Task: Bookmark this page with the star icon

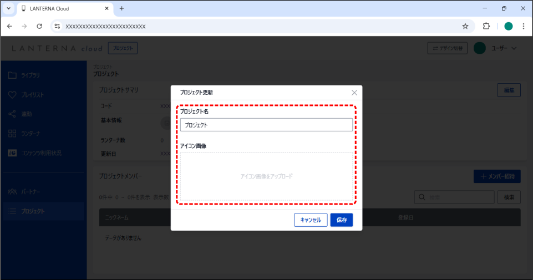Action: pyautogui.click(x=465, y=26)
